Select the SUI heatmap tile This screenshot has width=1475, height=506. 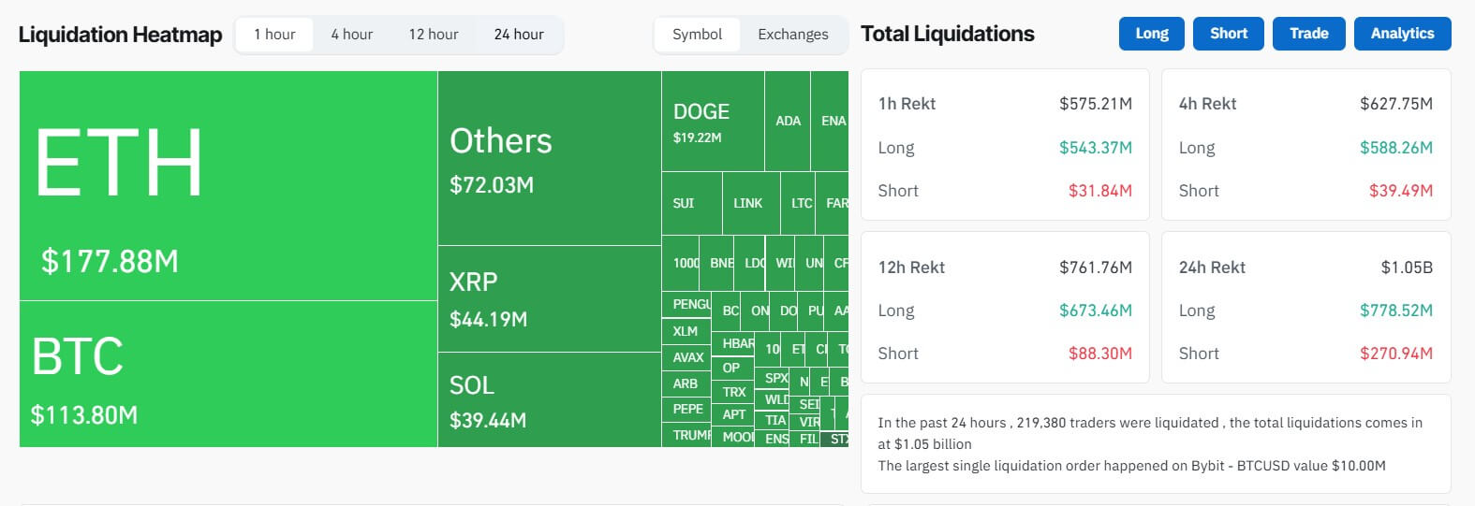click(x=691, y=203)
